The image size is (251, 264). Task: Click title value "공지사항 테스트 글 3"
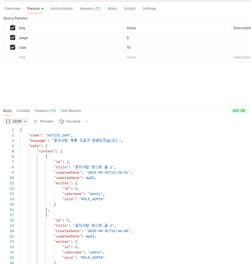(x=93, y=226)
